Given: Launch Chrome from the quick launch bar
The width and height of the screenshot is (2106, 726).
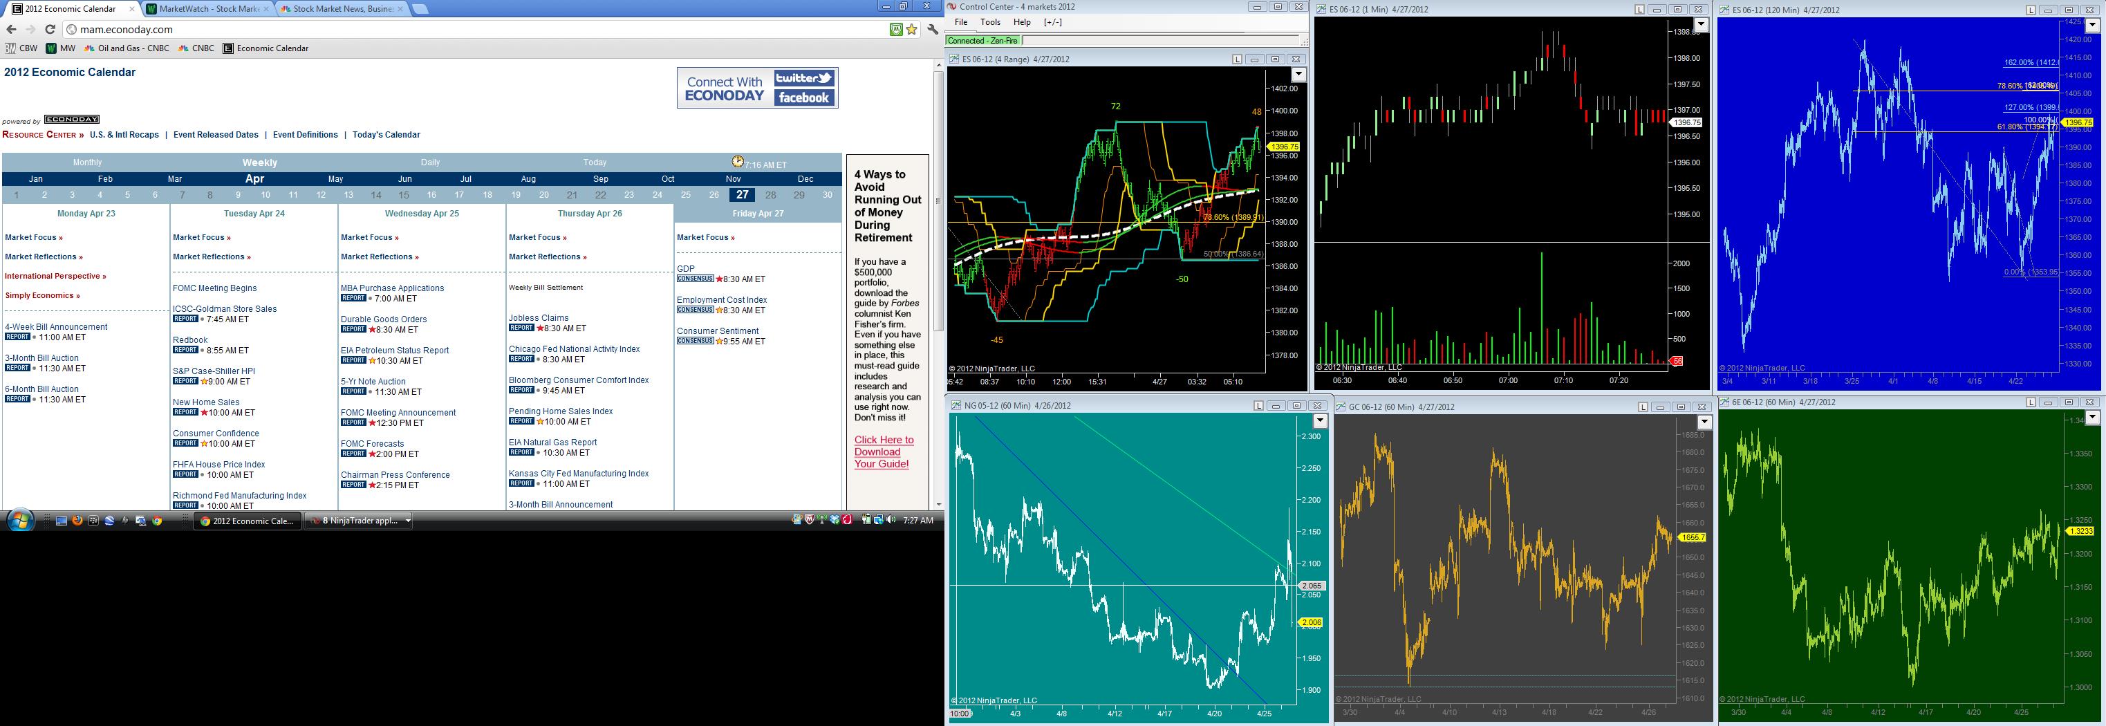Looking at the screenshot, I should click(x=157, y=520).
